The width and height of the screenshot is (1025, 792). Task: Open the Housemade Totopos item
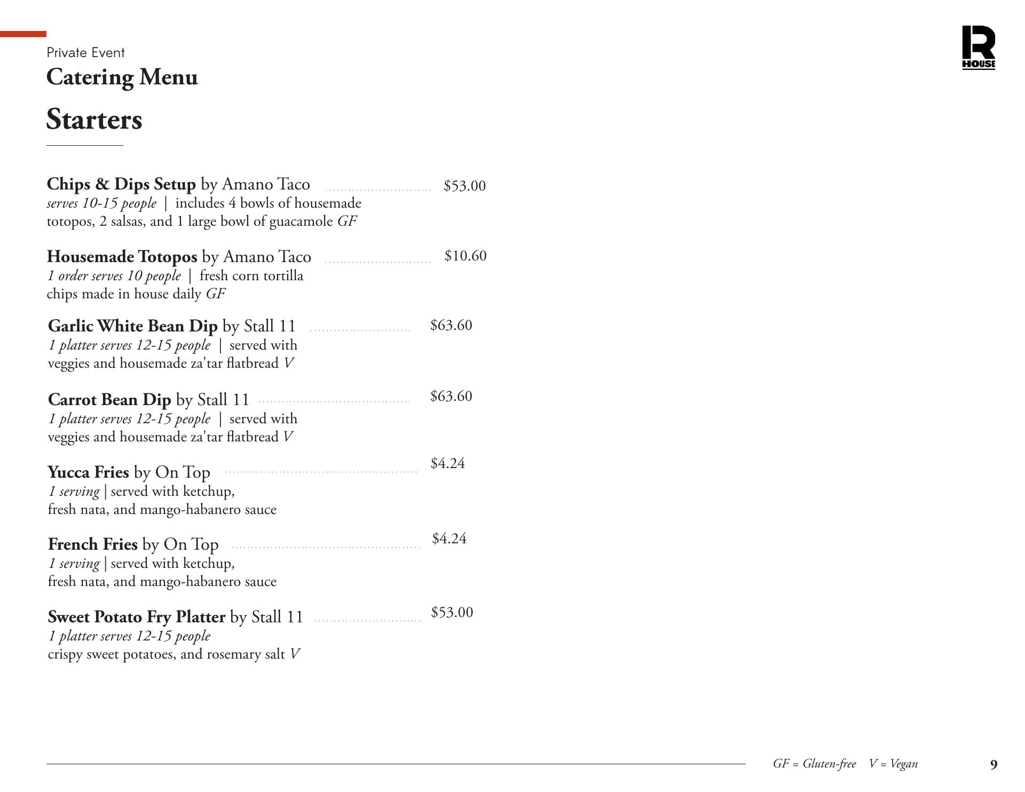[x=122, y=257]
